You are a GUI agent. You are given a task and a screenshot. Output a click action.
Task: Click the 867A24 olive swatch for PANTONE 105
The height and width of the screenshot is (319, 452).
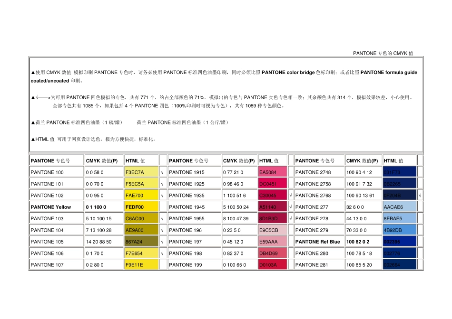point(141,242)
